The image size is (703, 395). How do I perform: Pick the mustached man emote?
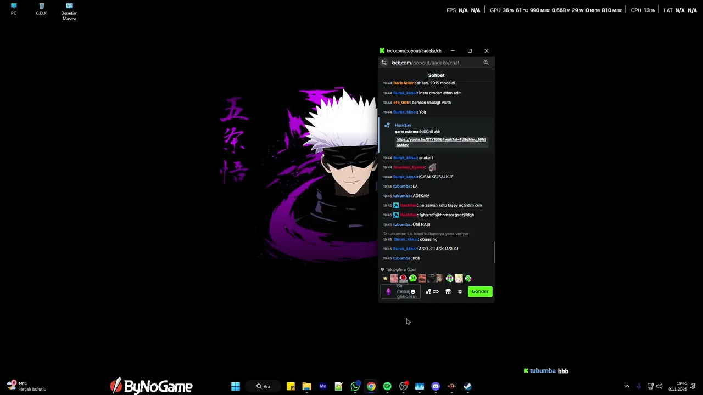coord(422,278)
